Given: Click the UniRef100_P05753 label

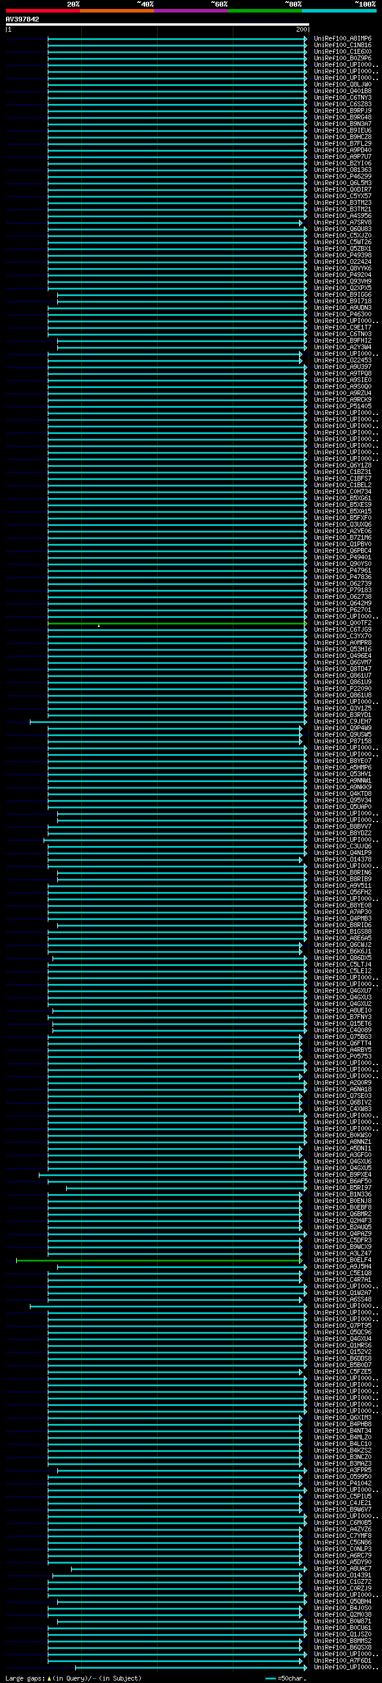Looking at the screenshot, I should coord(343,1057).
